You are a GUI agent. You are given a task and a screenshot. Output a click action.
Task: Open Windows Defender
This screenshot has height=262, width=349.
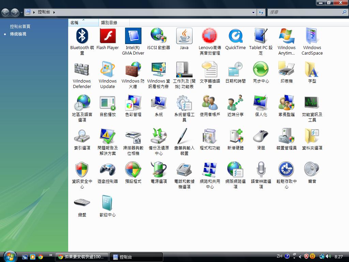82,75
